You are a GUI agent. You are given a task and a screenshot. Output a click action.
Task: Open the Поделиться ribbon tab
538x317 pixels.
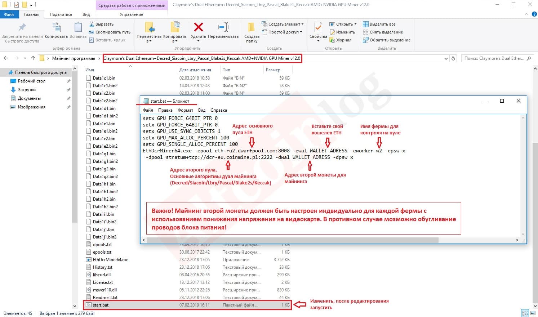[61, 14]
